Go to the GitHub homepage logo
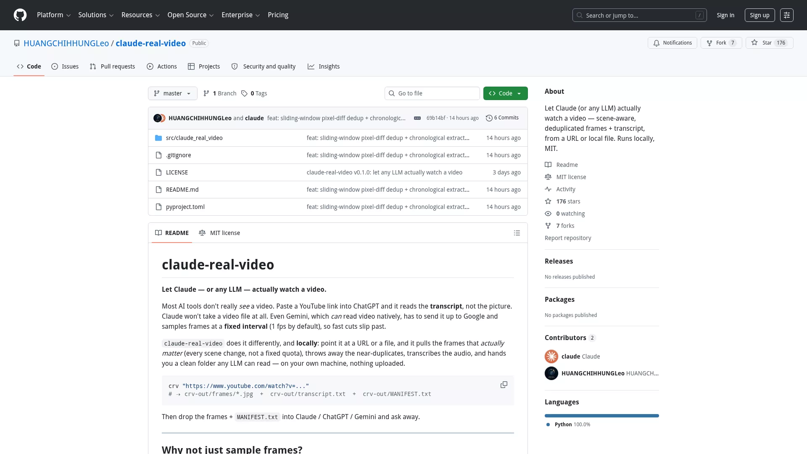The image size is (807, 454). [x=20, y=15]
